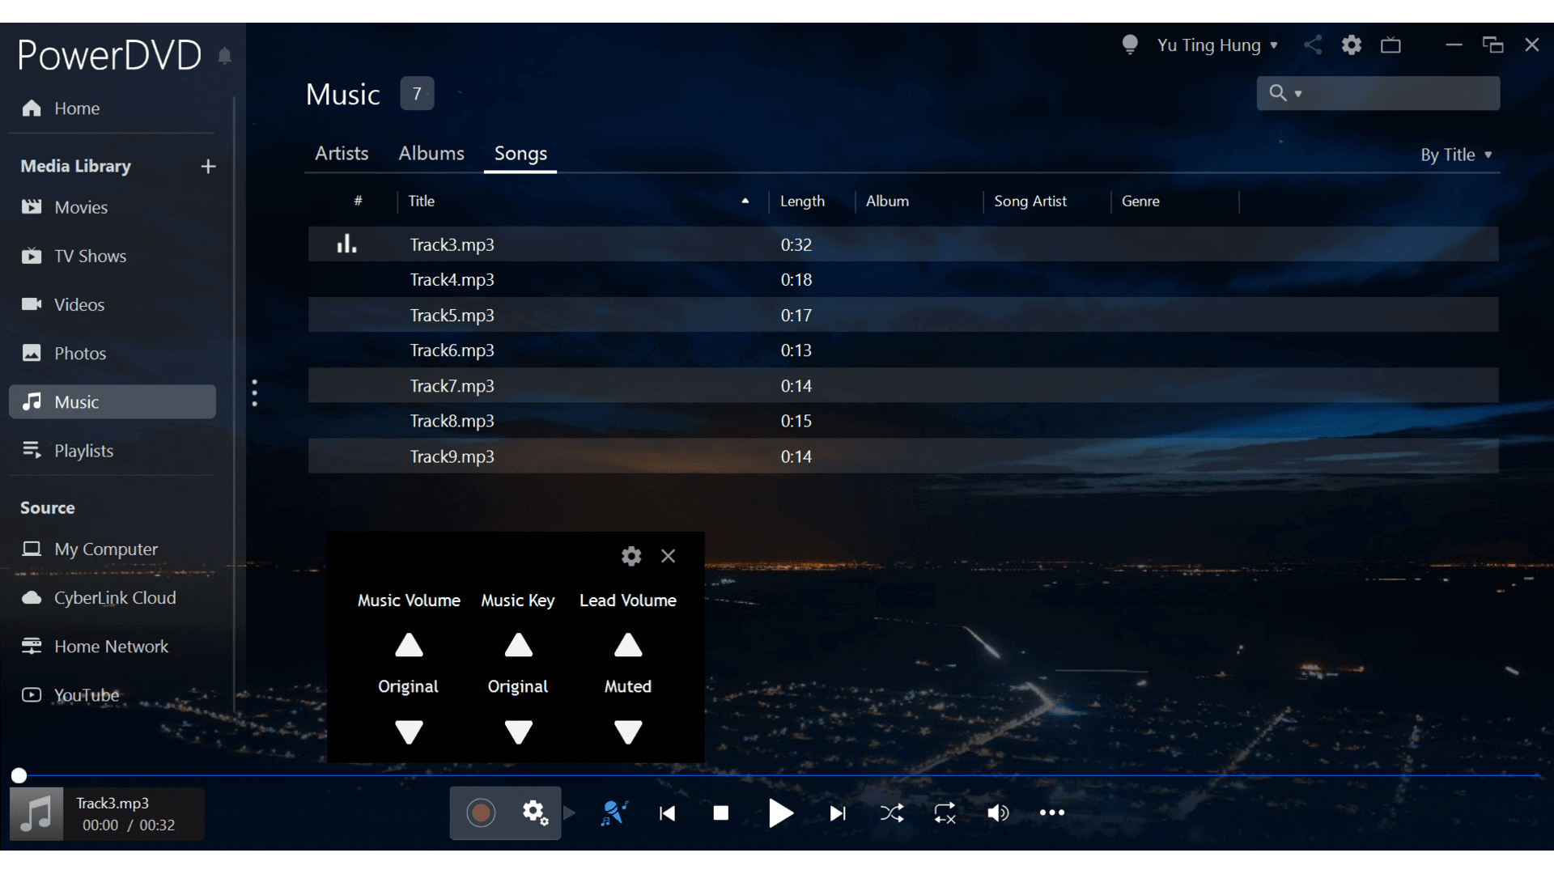Click the playback seek bar handle

[19, 776]
